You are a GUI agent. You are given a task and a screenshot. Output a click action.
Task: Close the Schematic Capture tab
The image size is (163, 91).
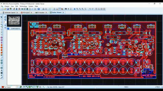(17, 12)
